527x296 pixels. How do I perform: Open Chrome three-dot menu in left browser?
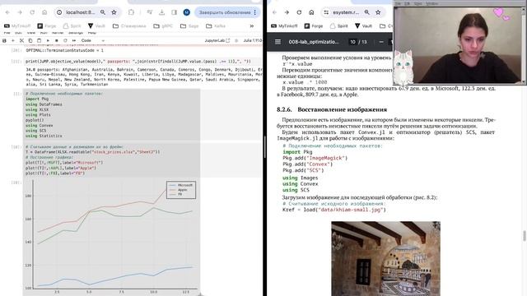255,12
